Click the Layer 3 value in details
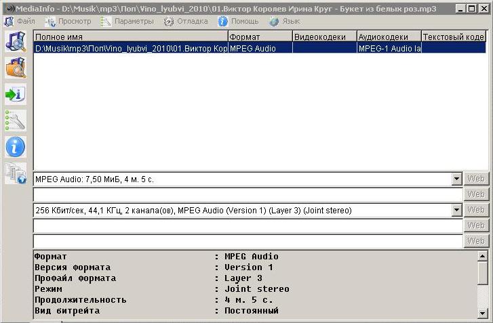Screen dimensions: 493x323 [243, 278]
